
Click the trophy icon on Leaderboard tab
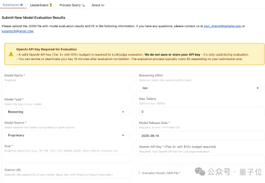click(51, 5)
